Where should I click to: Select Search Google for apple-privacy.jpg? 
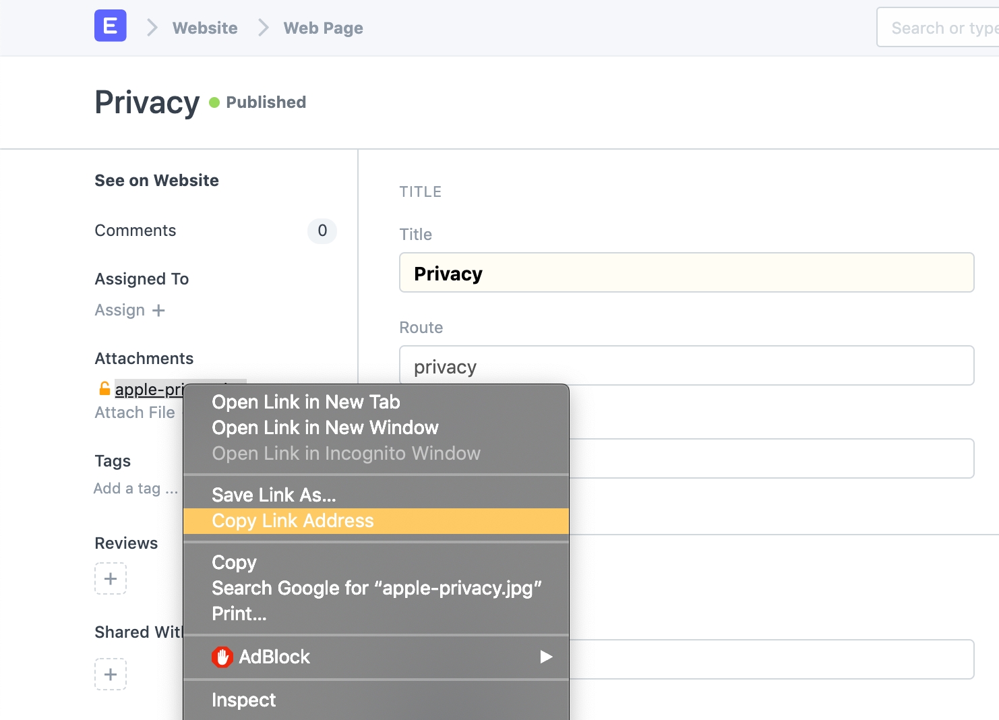[x=376, y=589]
